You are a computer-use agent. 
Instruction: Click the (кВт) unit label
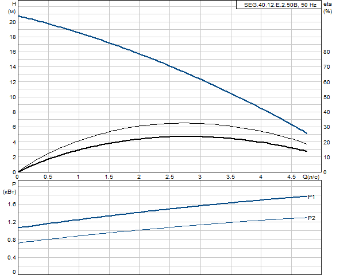pos(10,192)
